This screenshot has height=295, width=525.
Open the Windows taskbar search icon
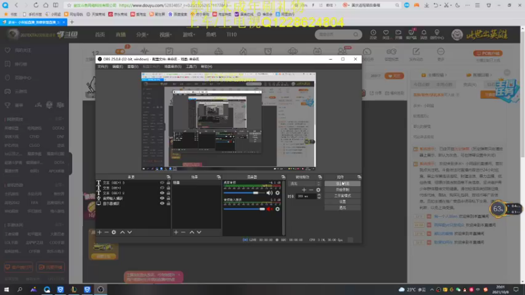pos(20,289)
